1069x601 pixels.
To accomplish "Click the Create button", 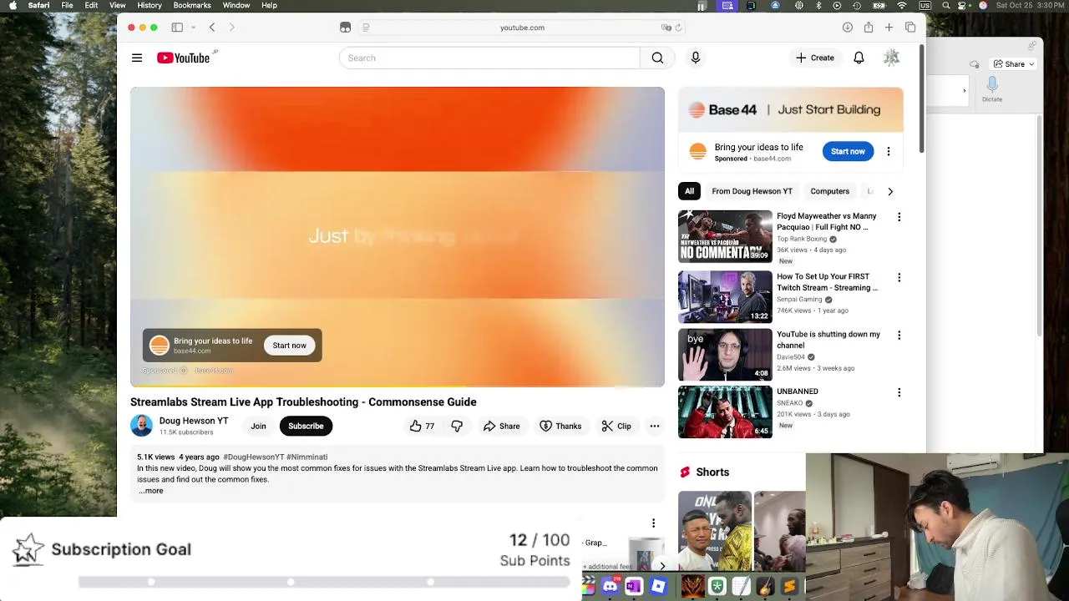I will click(x=814, y=58).
